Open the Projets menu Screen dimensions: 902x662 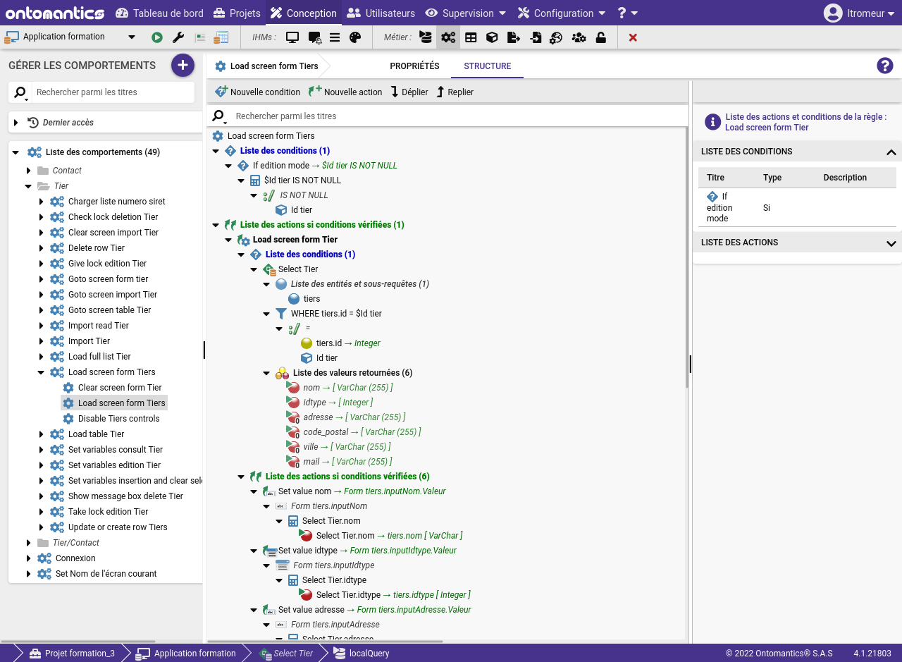[x=237, y=13]
